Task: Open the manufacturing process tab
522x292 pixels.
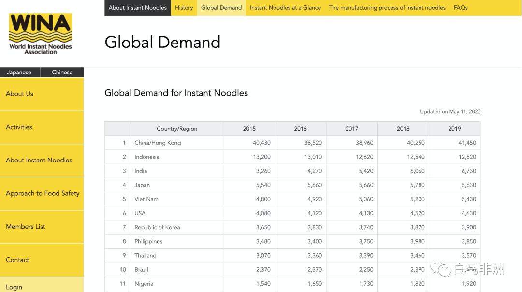Action: pyautogui.click(x=387, y=8)
